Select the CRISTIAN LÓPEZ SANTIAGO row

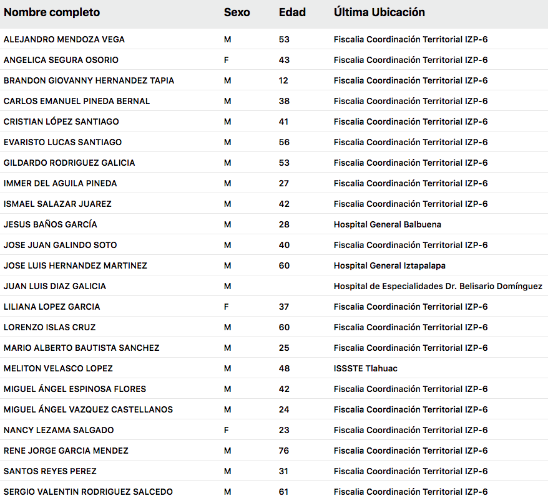click(x=61, y=122)
